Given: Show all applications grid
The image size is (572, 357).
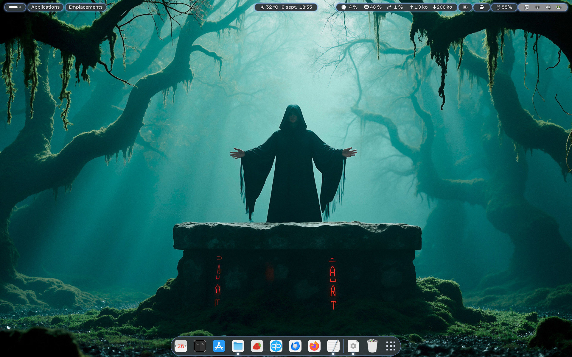Looking at the screenshot, I should 391,346.
